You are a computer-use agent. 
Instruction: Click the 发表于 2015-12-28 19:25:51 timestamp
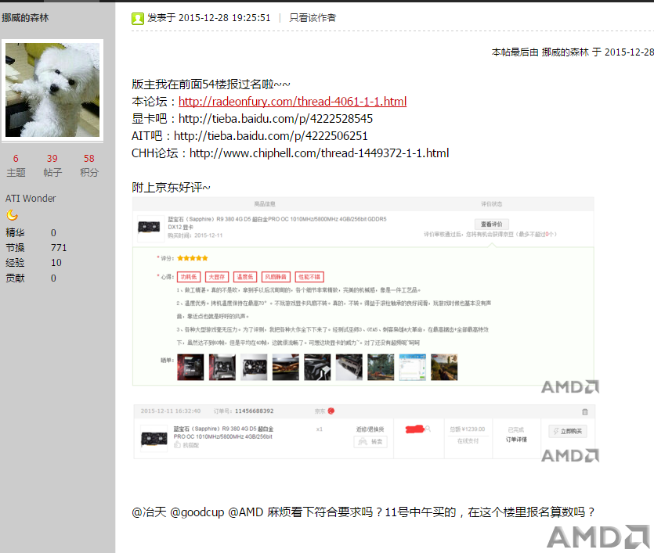point(208,17)
